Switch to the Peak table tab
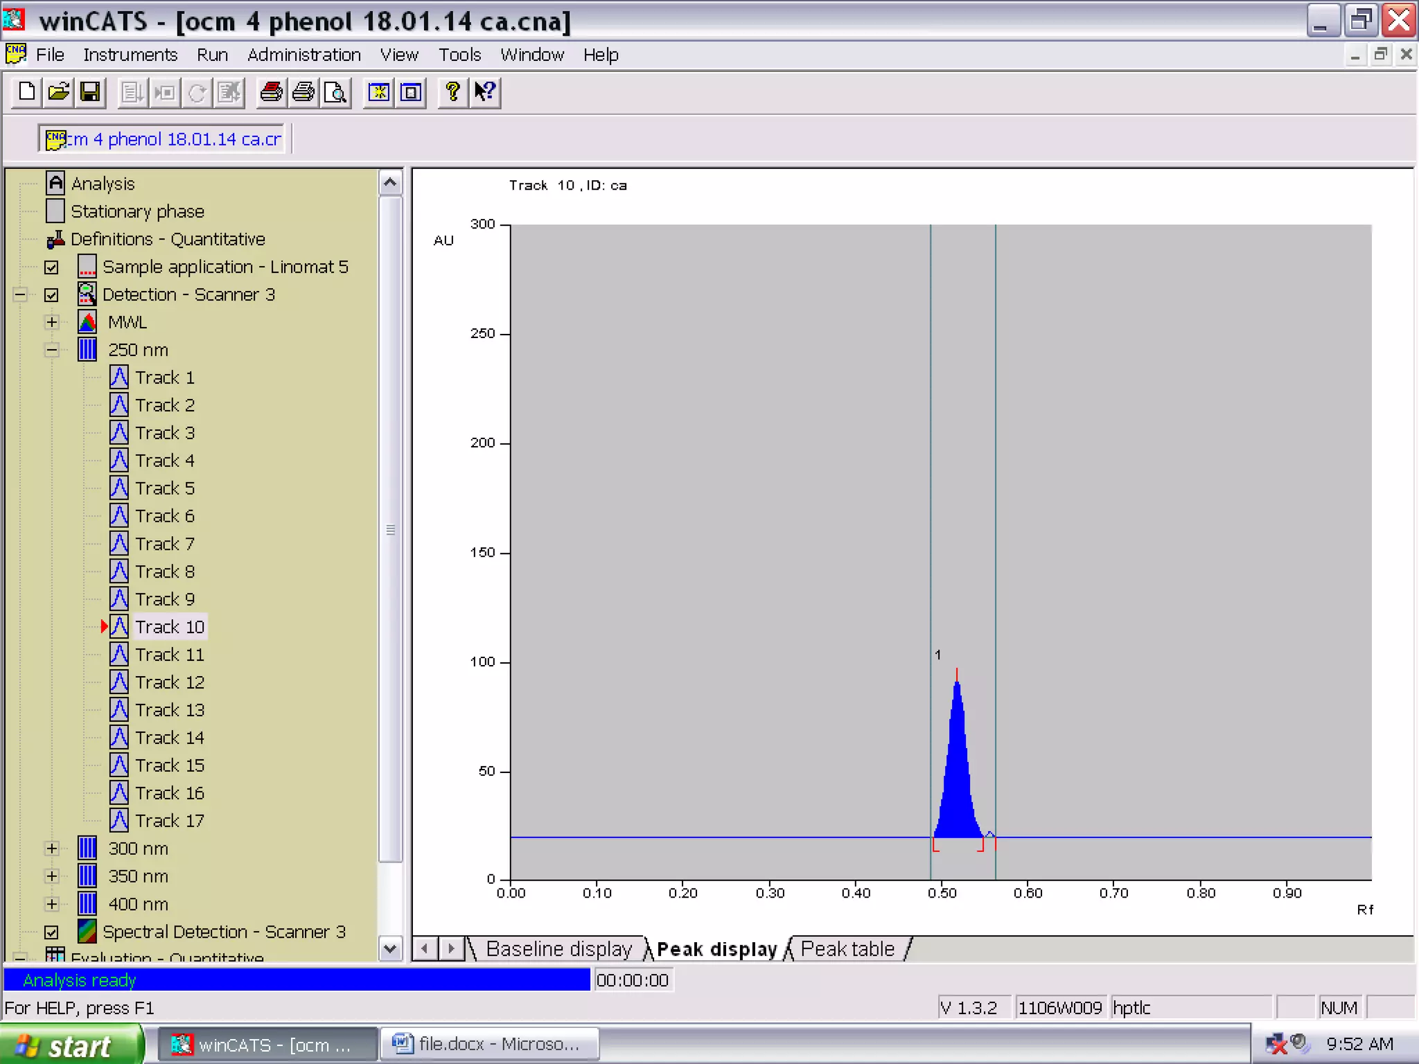The width and height of the screenshot is (1419, 1064). pyautogui.click(x=847, y=949)
